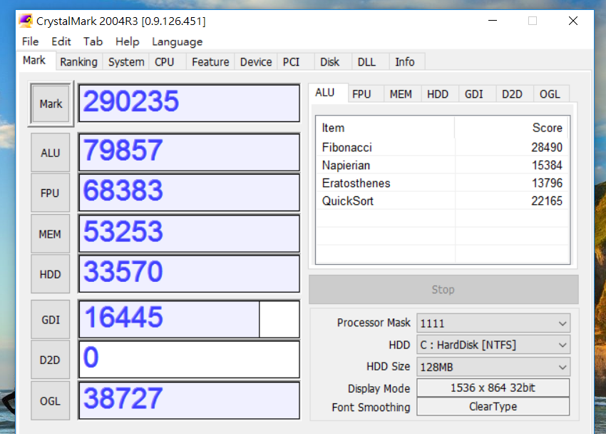
Task: Click the HDD score 33570
Action: pyautogui.click(x=189, y=273)
